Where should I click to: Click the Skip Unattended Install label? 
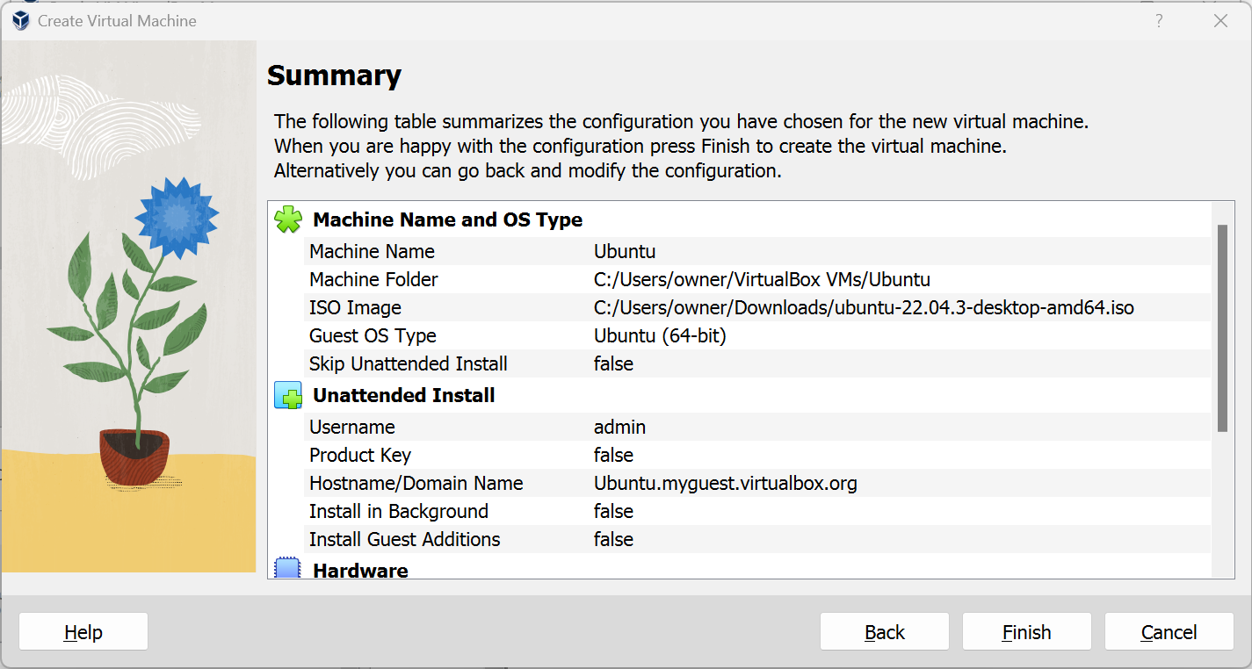(409, 363)
